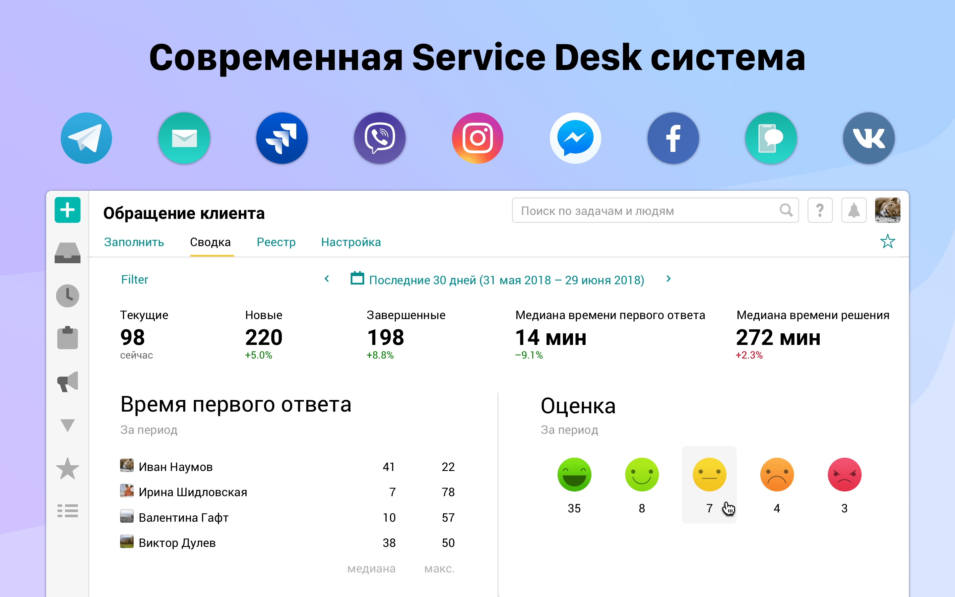The width and height of the screenshot is (955, 597).
Task: Open the calendar date picker icon
Action: tap(357, 278)
